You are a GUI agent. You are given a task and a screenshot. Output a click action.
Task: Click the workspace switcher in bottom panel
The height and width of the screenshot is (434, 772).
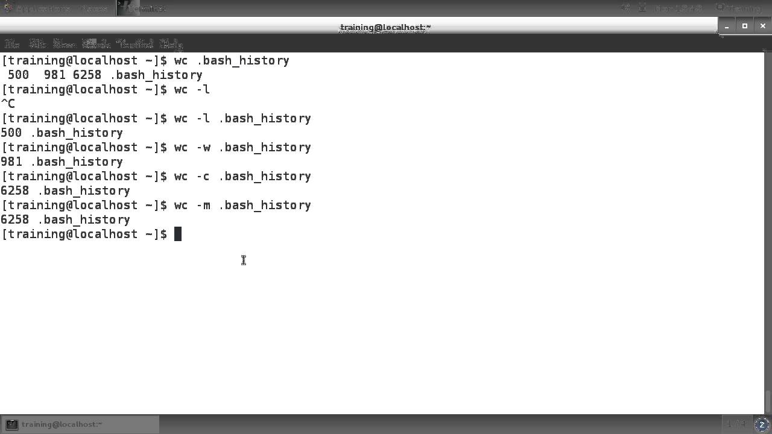point(736,424)
